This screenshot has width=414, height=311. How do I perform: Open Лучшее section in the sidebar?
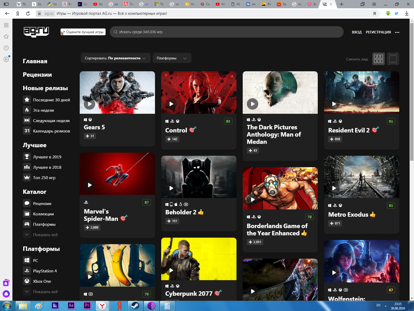point(35,145)
